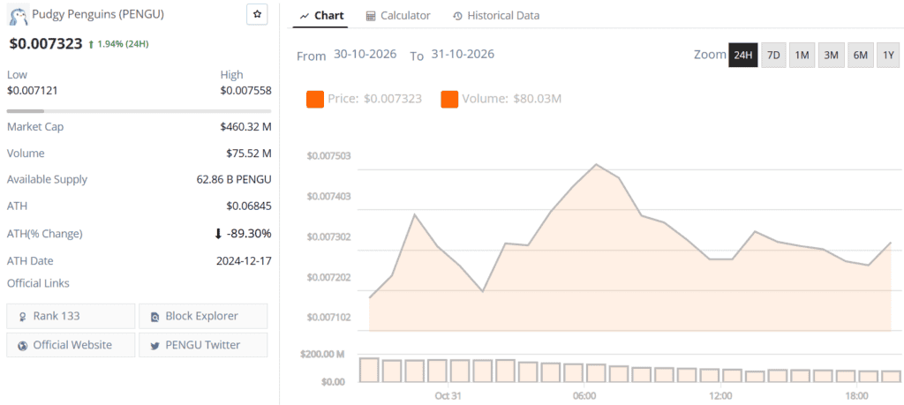Click the Available Supply 62.86 B PENGU
Screen dimensions: 904x405
[234, 179]
